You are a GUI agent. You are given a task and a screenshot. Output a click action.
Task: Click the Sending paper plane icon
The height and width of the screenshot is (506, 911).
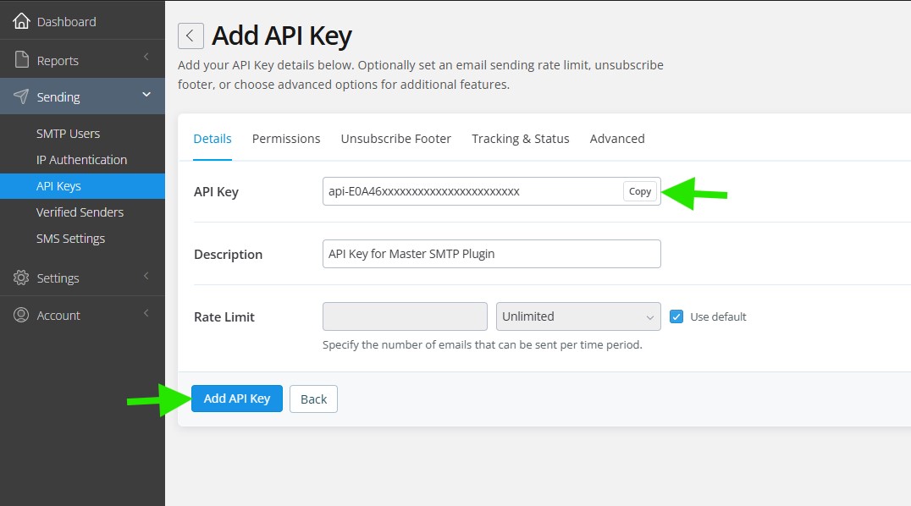tap(21, 96)
